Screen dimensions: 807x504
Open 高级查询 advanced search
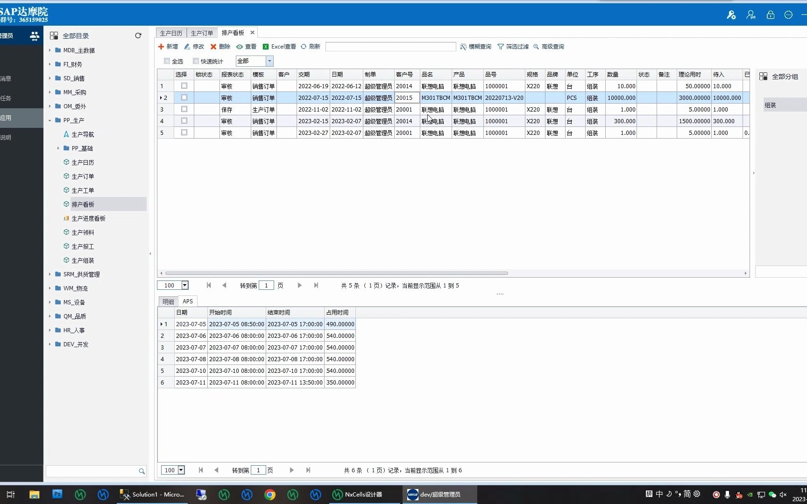[549, 47]
